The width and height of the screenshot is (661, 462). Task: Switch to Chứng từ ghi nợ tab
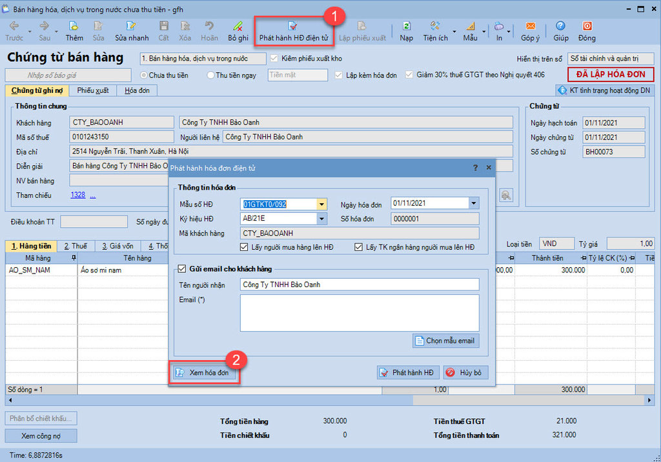pos(37,90)
